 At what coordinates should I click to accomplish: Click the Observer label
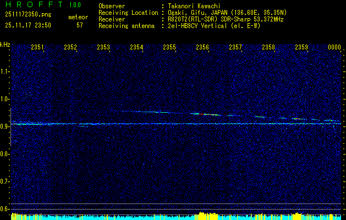click(x=112, y=6)
